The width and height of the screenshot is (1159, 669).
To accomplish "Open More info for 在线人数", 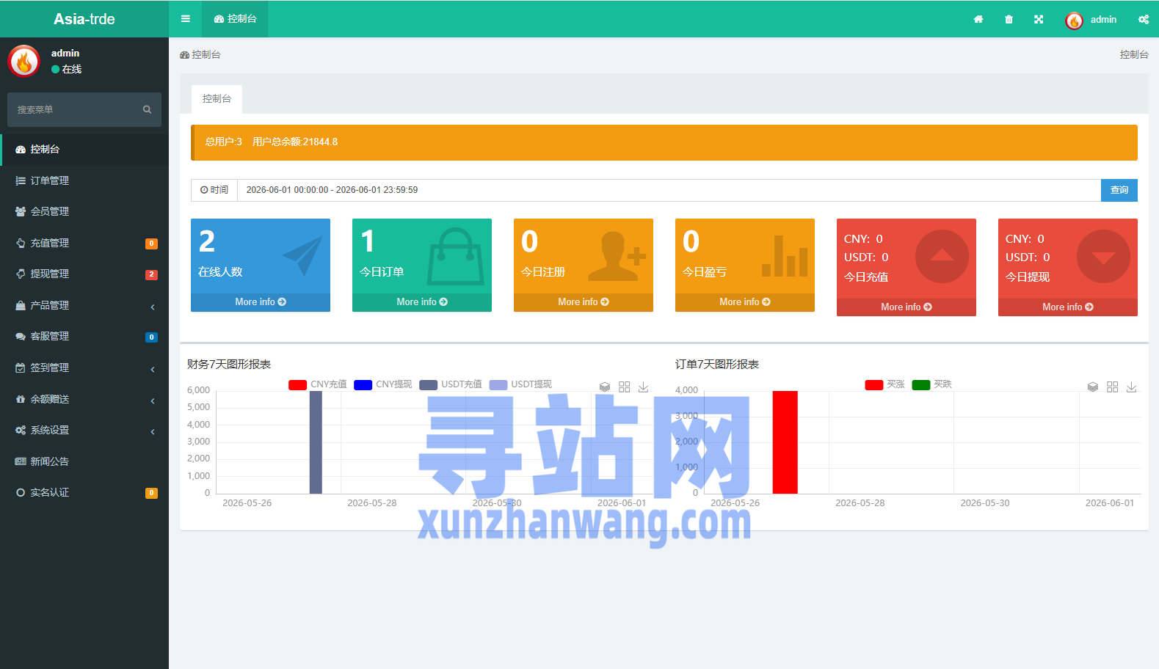I will [261, 302].
